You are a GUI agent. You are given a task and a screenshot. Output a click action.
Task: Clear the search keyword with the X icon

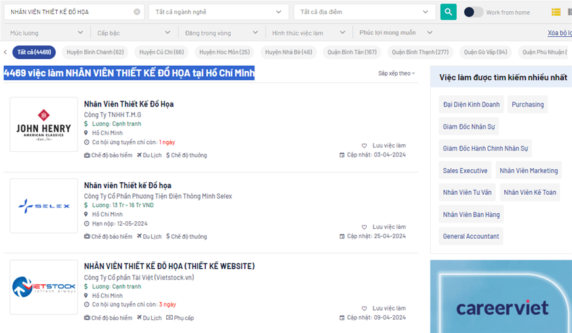(137, 12)
